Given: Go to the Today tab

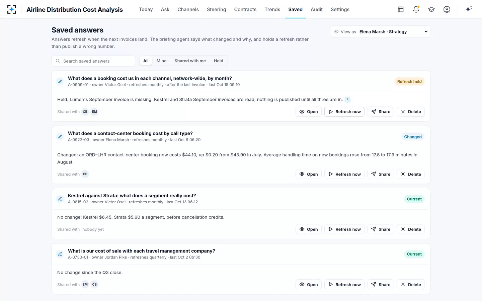Looking at the screenshot, I should tap(146, 9).
